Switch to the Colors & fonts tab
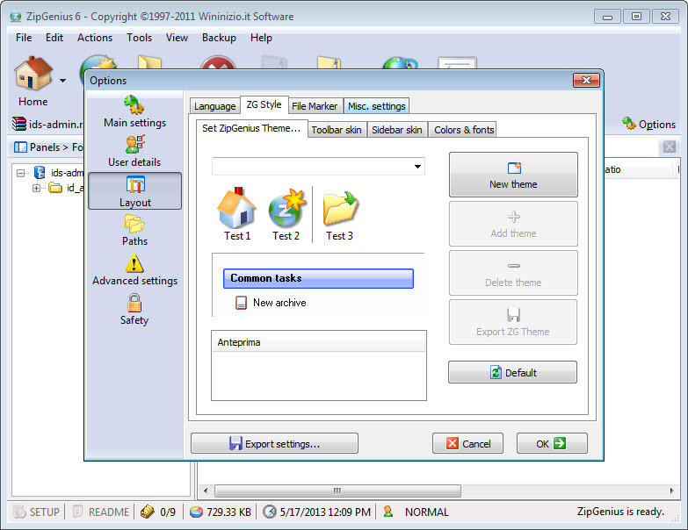The height and width of the screenshot is (530, 688). [x=464, y=130]
